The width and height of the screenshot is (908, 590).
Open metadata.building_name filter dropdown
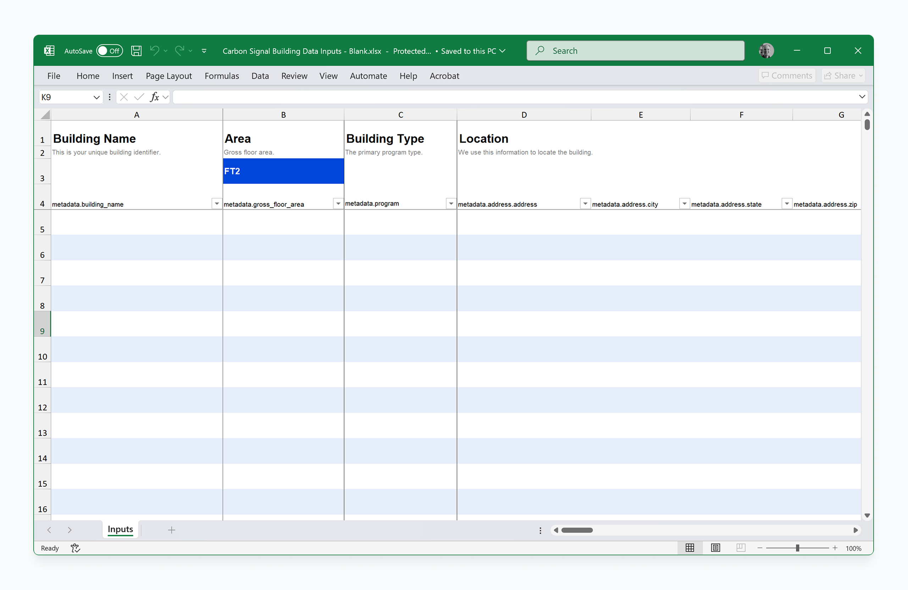pos(217,204)
